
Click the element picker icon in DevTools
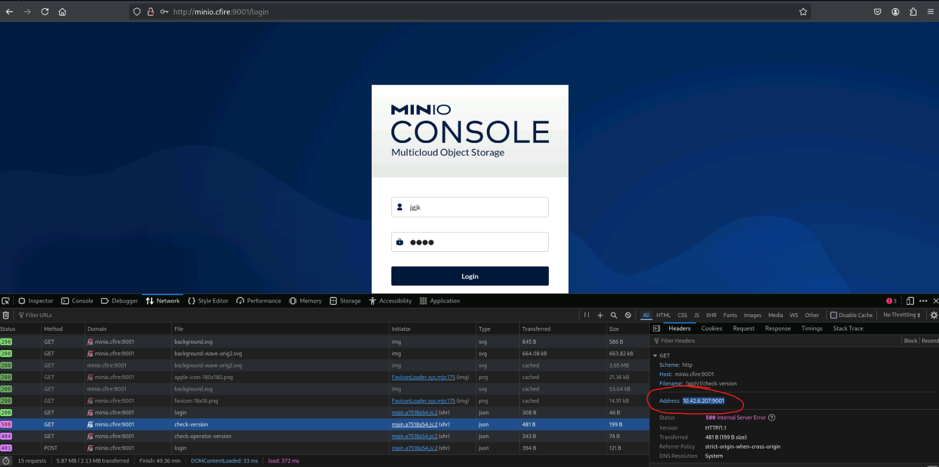tap(6, 301)
